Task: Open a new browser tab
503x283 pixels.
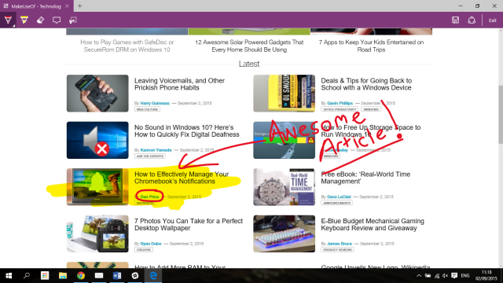Action: 80,6
